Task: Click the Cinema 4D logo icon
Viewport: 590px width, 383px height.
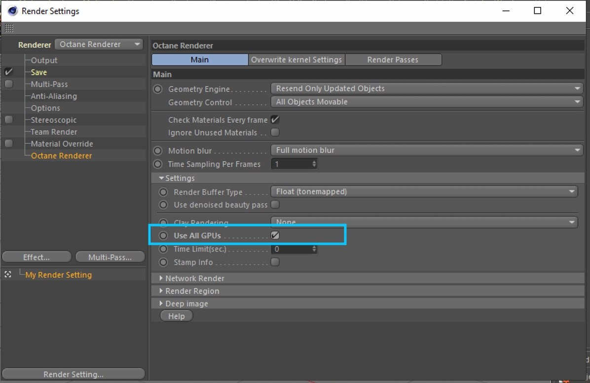Action: click(12, 10)
